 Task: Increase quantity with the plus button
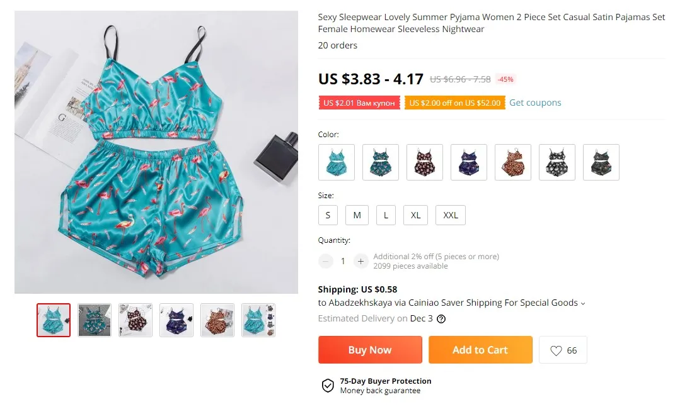click(x=361, y=261)
